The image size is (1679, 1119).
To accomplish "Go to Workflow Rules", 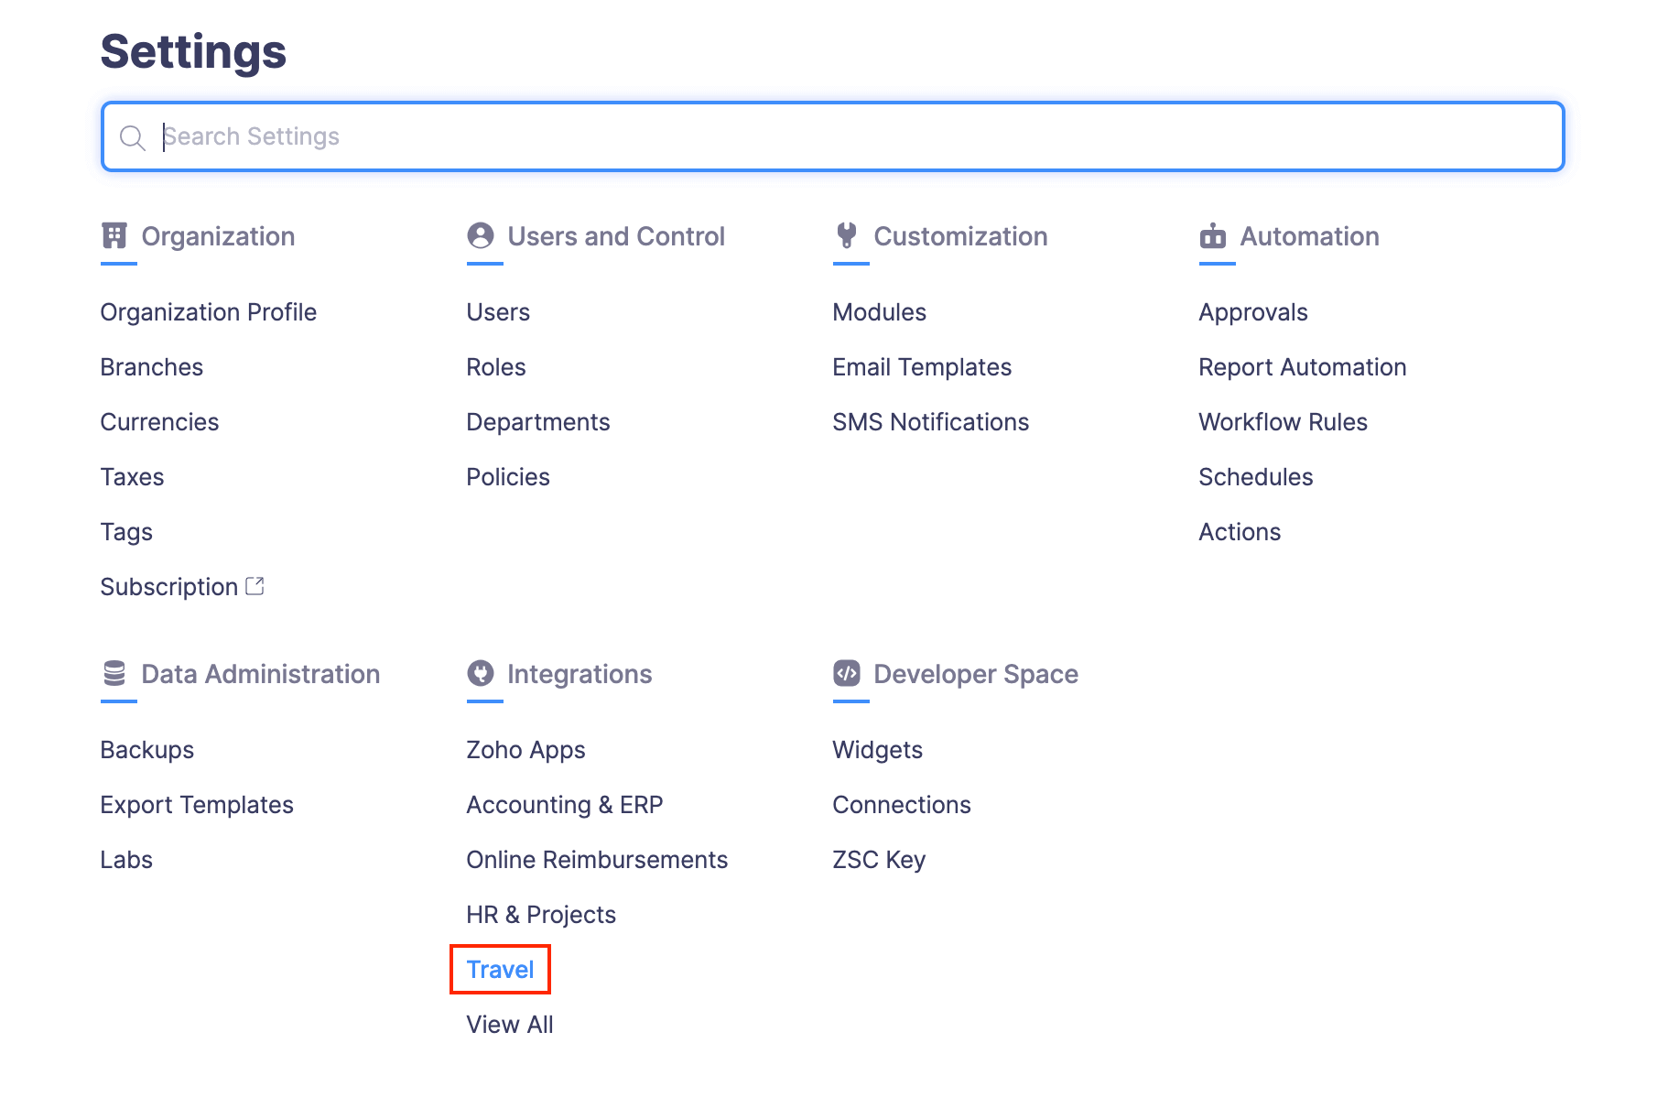I will (x=1283, y=422).
